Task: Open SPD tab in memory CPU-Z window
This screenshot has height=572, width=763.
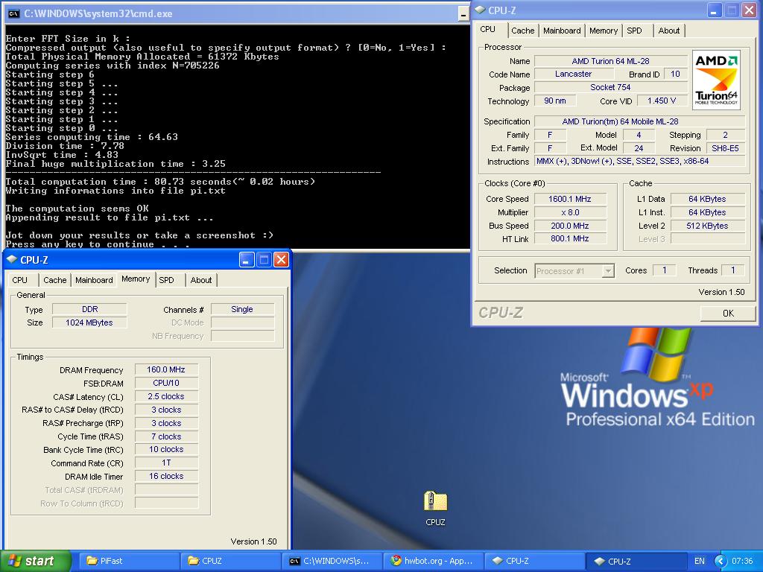Action: (x=166, y=280)
